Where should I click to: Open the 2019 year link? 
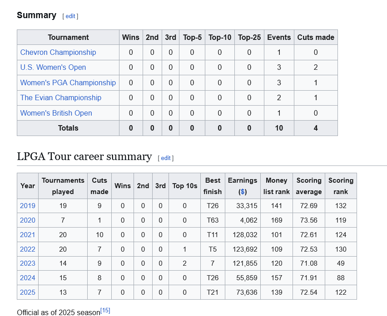[28, 206]
